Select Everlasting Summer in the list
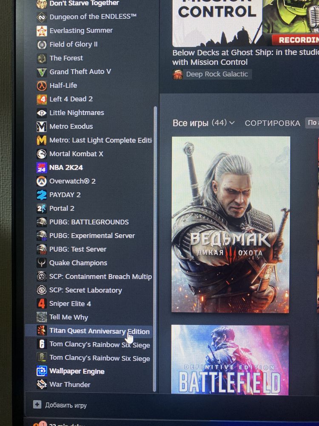The width and height of the screenshot is (319, 426). [81, 30]
